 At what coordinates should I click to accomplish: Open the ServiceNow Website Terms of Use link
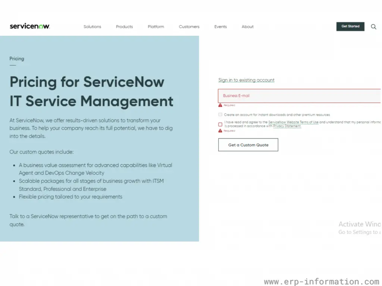[293, 122]
